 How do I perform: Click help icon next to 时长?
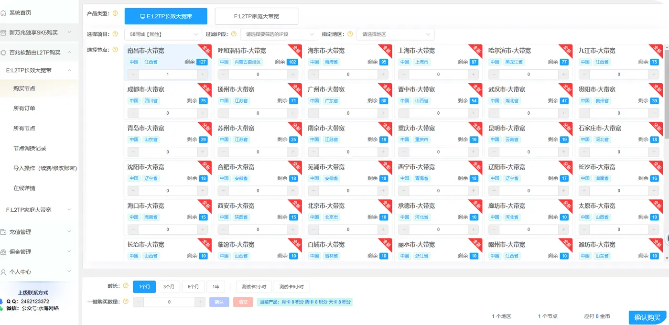point(126,286)
